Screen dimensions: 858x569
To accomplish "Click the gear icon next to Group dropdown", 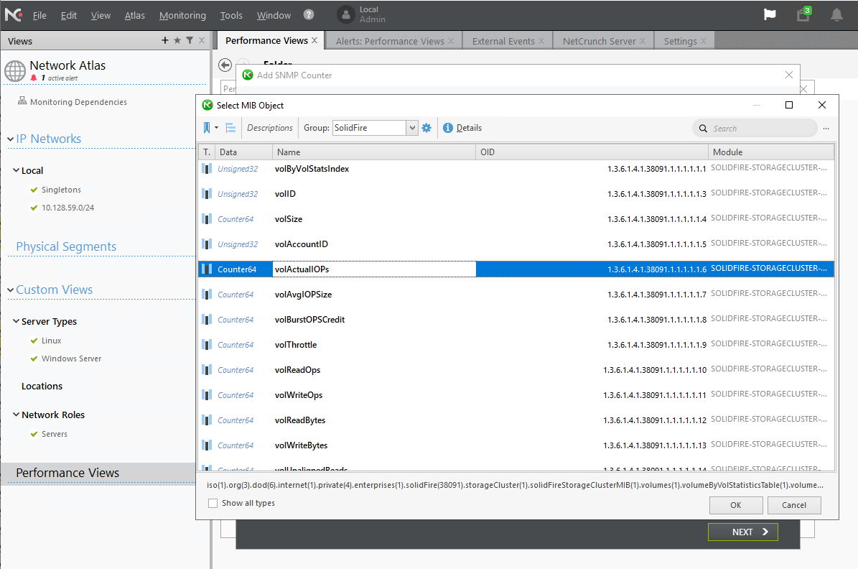I will click(x=426, y=128).
